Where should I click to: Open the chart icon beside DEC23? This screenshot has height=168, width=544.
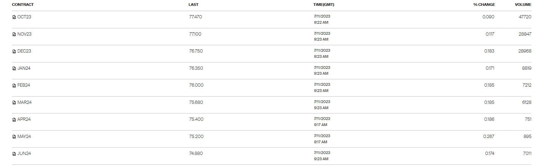(14, 51)
